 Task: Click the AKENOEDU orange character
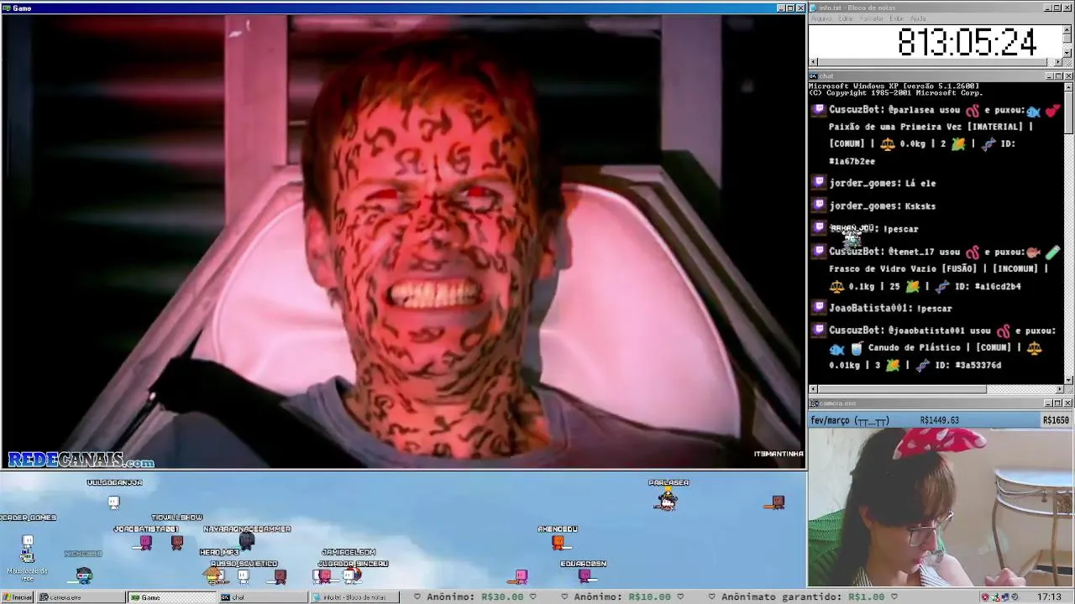(x=558, y=544)
